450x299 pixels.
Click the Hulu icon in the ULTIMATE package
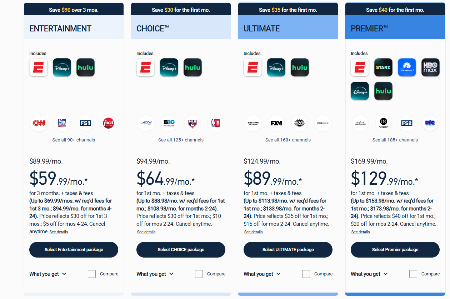pos(300,68)
